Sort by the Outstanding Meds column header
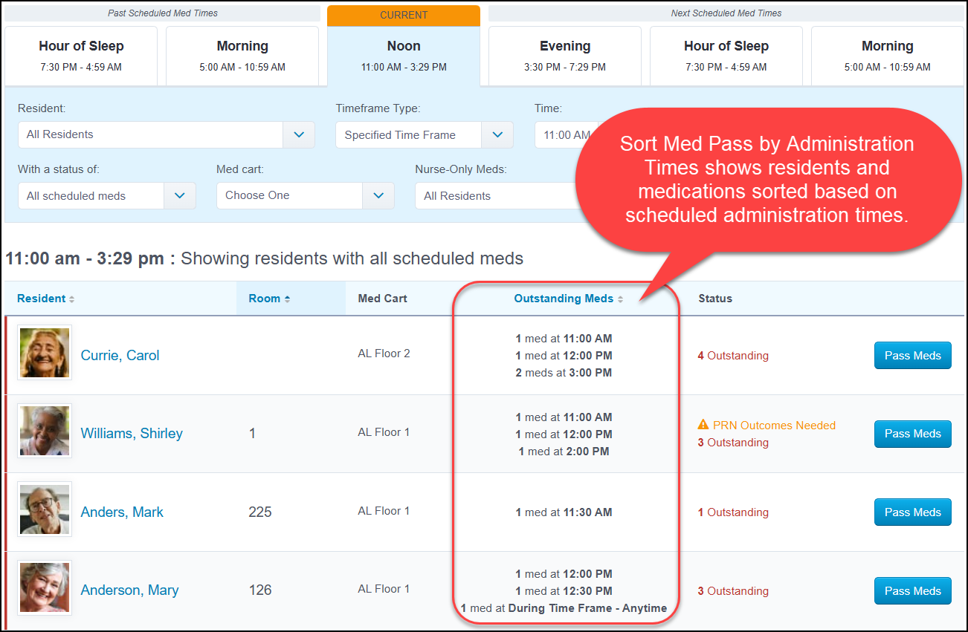 tap(569, 299)
